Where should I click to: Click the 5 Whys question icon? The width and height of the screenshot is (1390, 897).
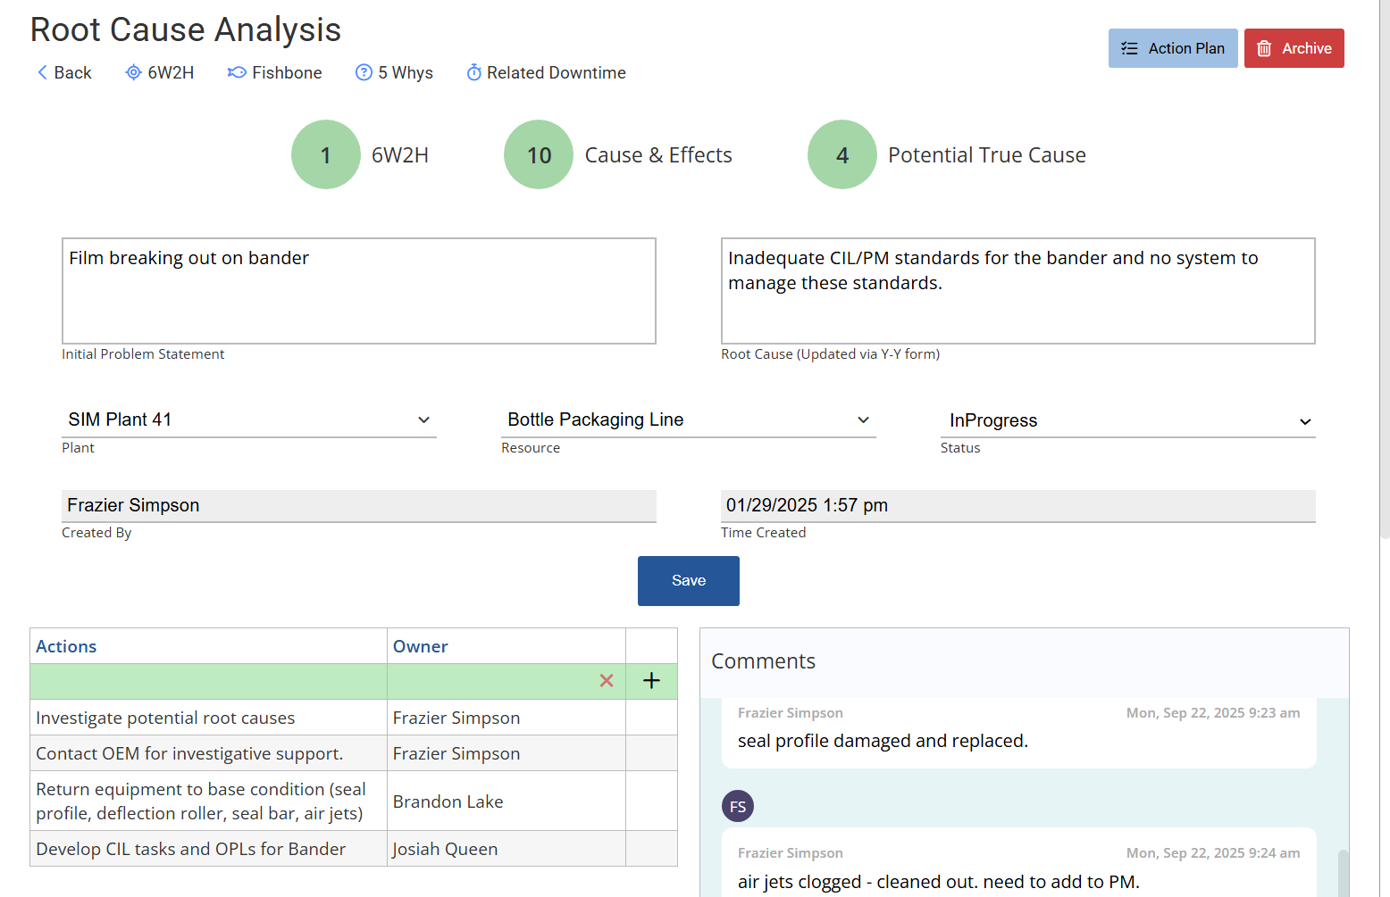[x=364, y=72]
